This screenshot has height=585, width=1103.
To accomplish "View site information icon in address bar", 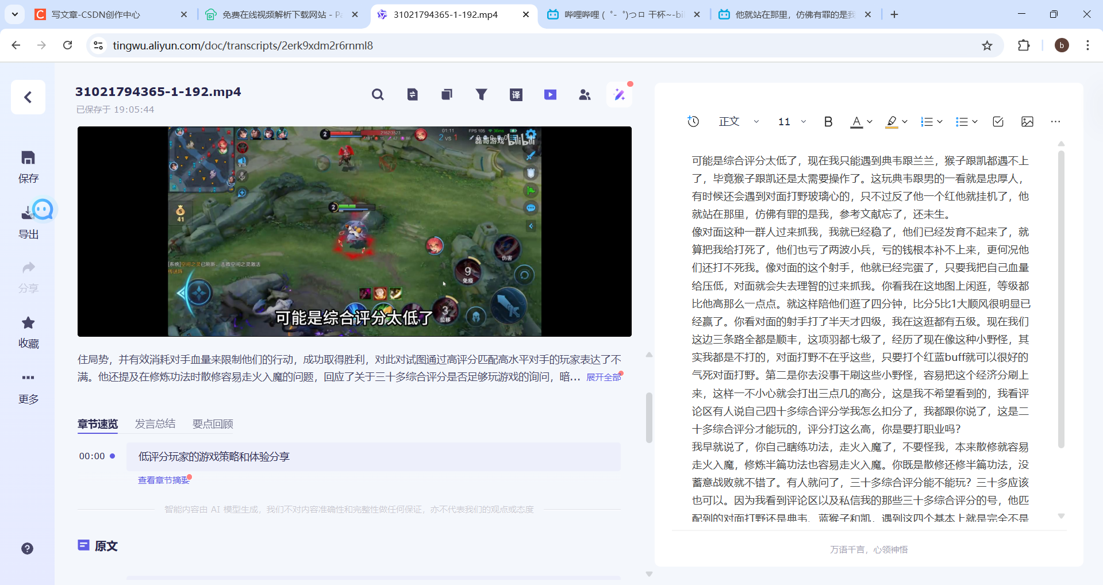I will [98, 45].
